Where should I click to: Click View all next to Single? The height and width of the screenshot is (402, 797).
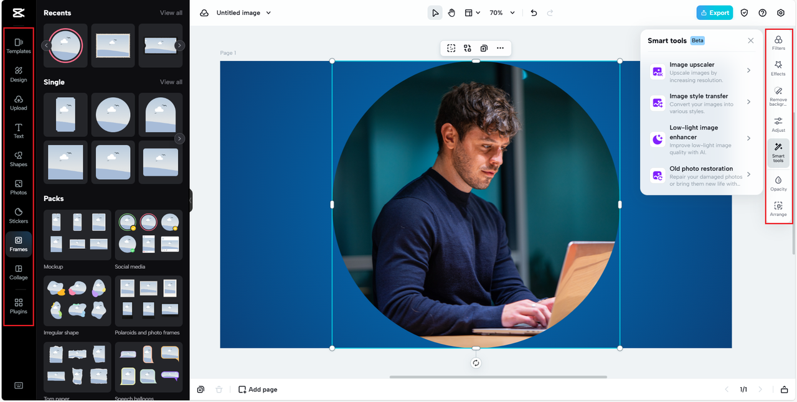(171, 82)
